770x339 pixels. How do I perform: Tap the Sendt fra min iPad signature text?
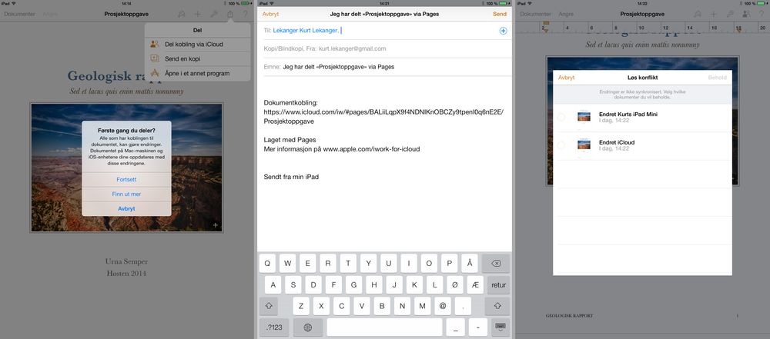click(291, 177)
